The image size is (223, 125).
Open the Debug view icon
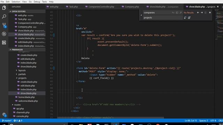pos(4,34)
